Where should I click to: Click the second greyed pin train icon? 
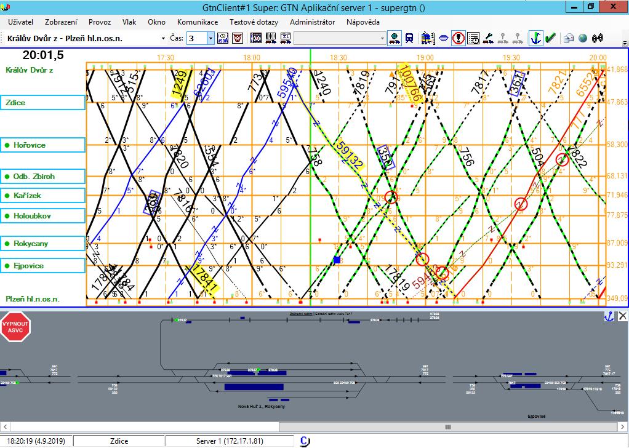(518, 38)
